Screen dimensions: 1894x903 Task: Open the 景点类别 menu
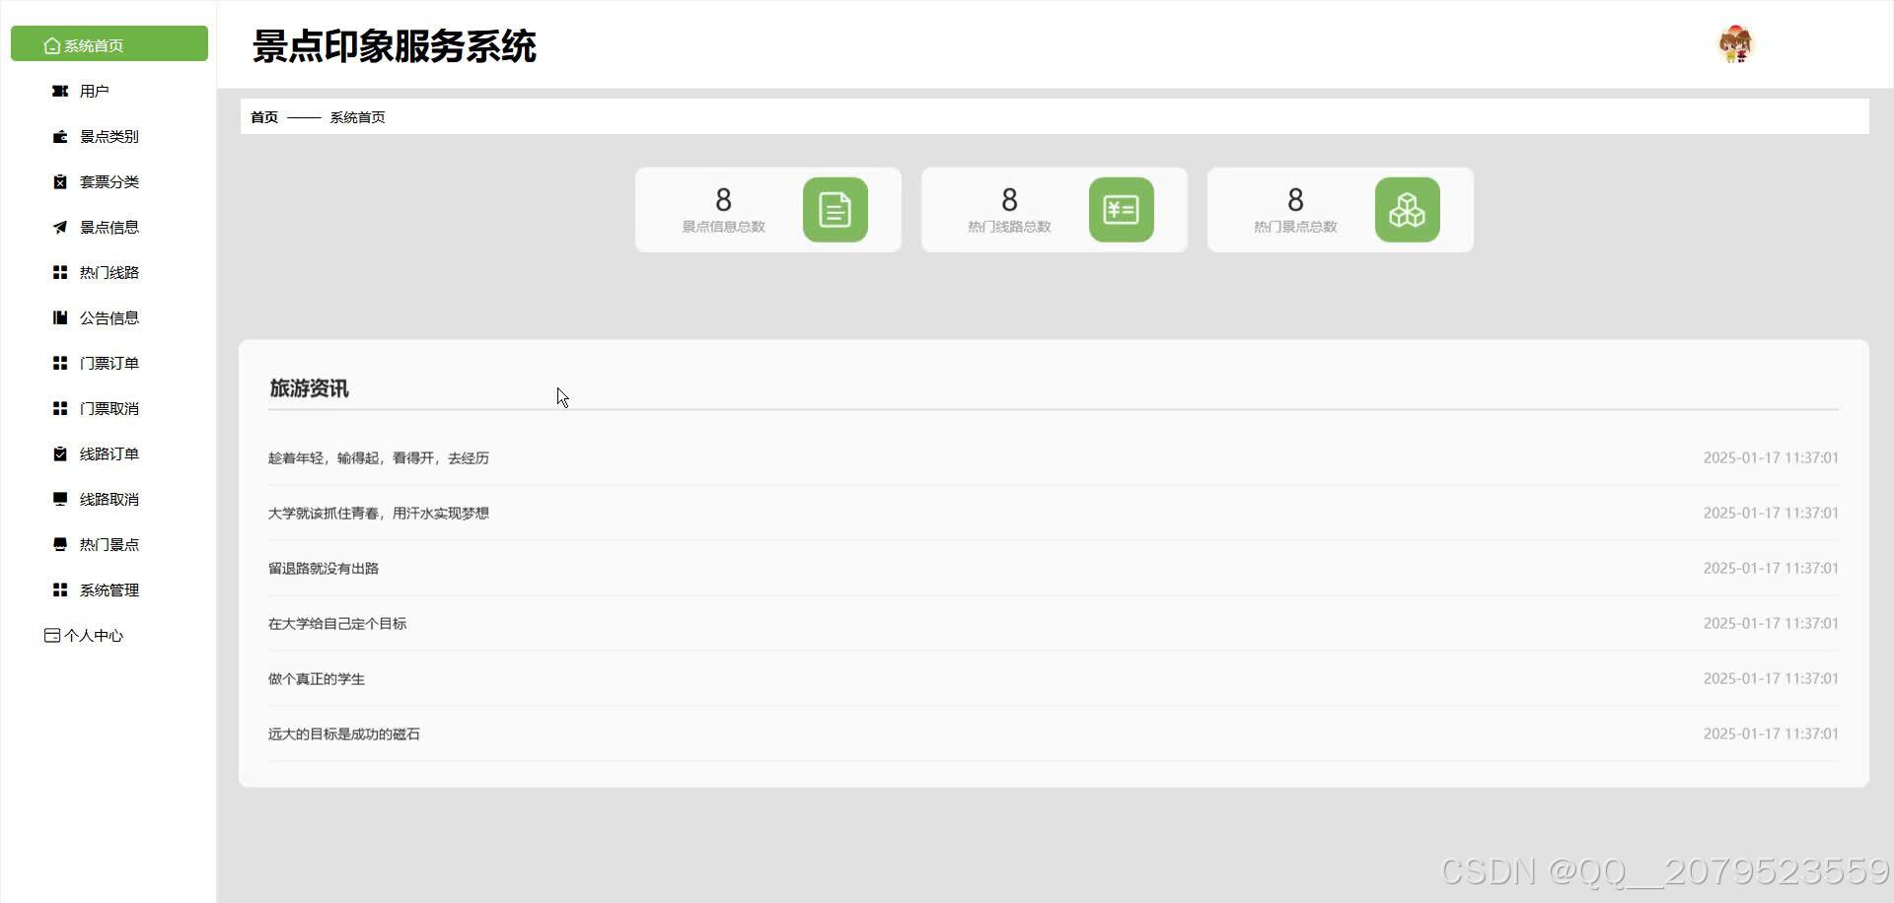pyautogui.click(x=109, y=136)
